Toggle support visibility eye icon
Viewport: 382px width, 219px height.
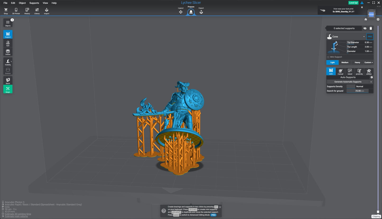[365, 28]
